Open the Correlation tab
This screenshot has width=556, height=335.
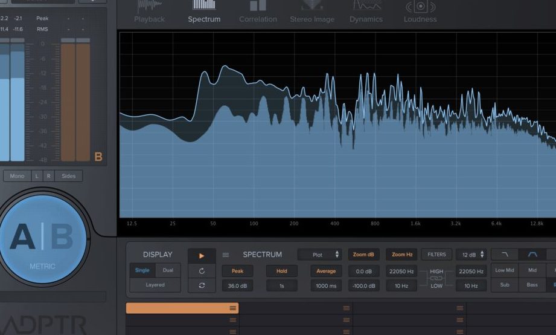tap(258, 13)
